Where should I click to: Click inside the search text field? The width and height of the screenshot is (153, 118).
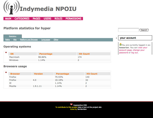(x=128, y=30)
